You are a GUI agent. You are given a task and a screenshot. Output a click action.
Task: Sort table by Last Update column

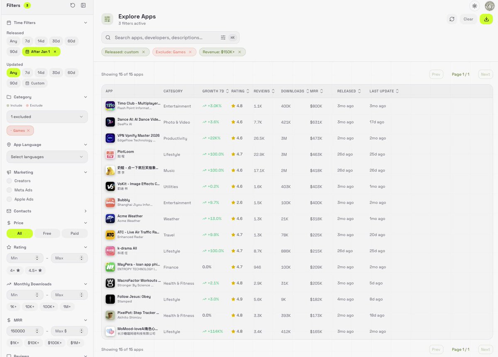click(384, 91)
